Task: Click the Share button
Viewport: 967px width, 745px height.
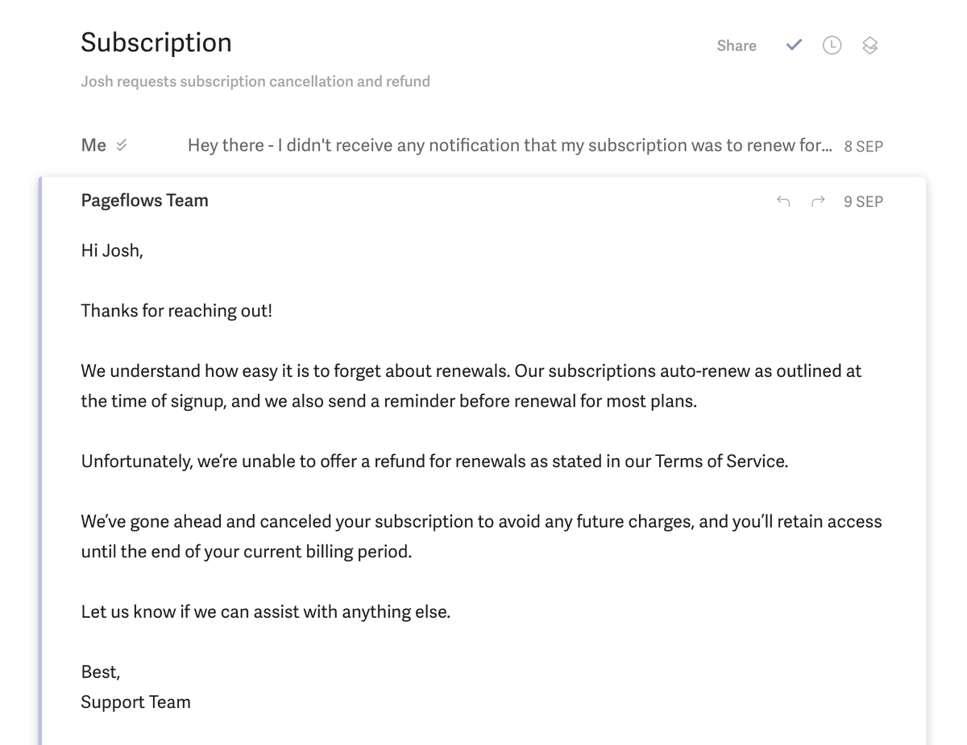Action: point(737,46)
